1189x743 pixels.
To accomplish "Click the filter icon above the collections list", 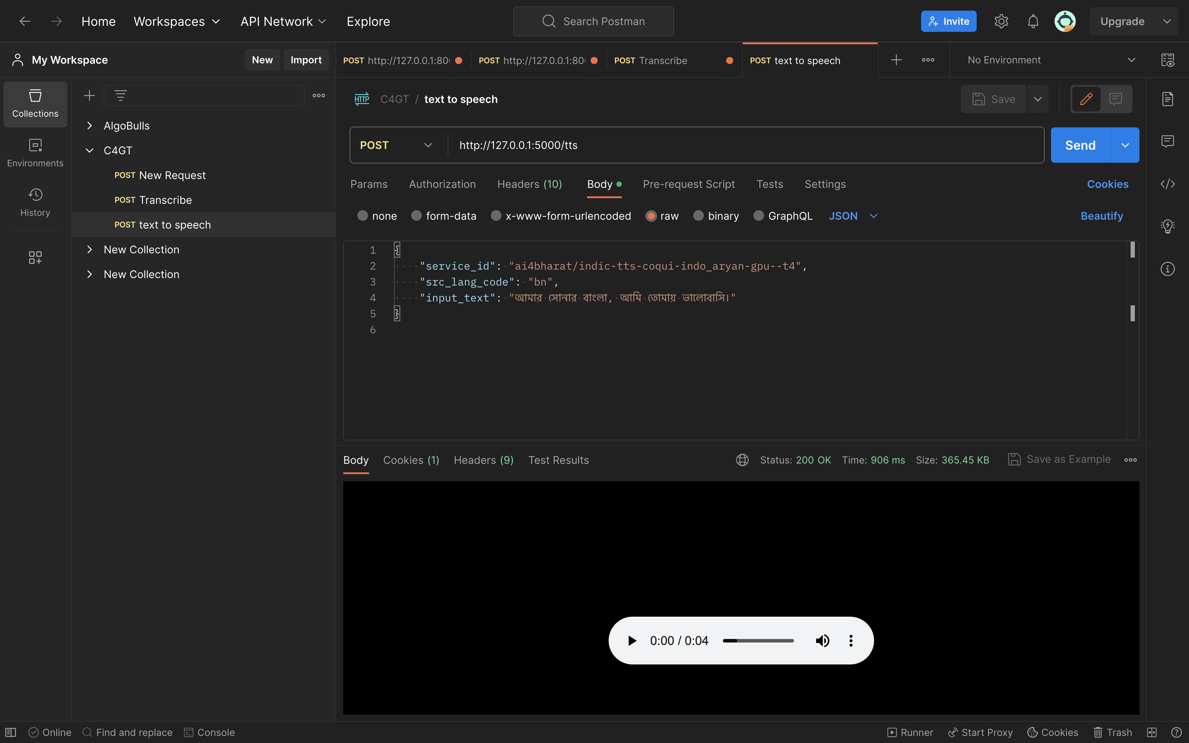I will [121, 95].
